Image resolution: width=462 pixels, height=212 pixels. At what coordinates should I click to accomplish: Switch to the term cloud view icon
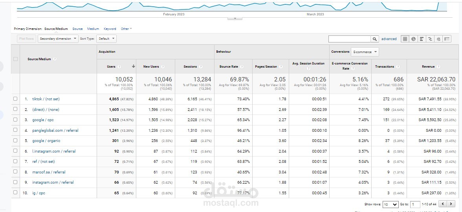439,39
